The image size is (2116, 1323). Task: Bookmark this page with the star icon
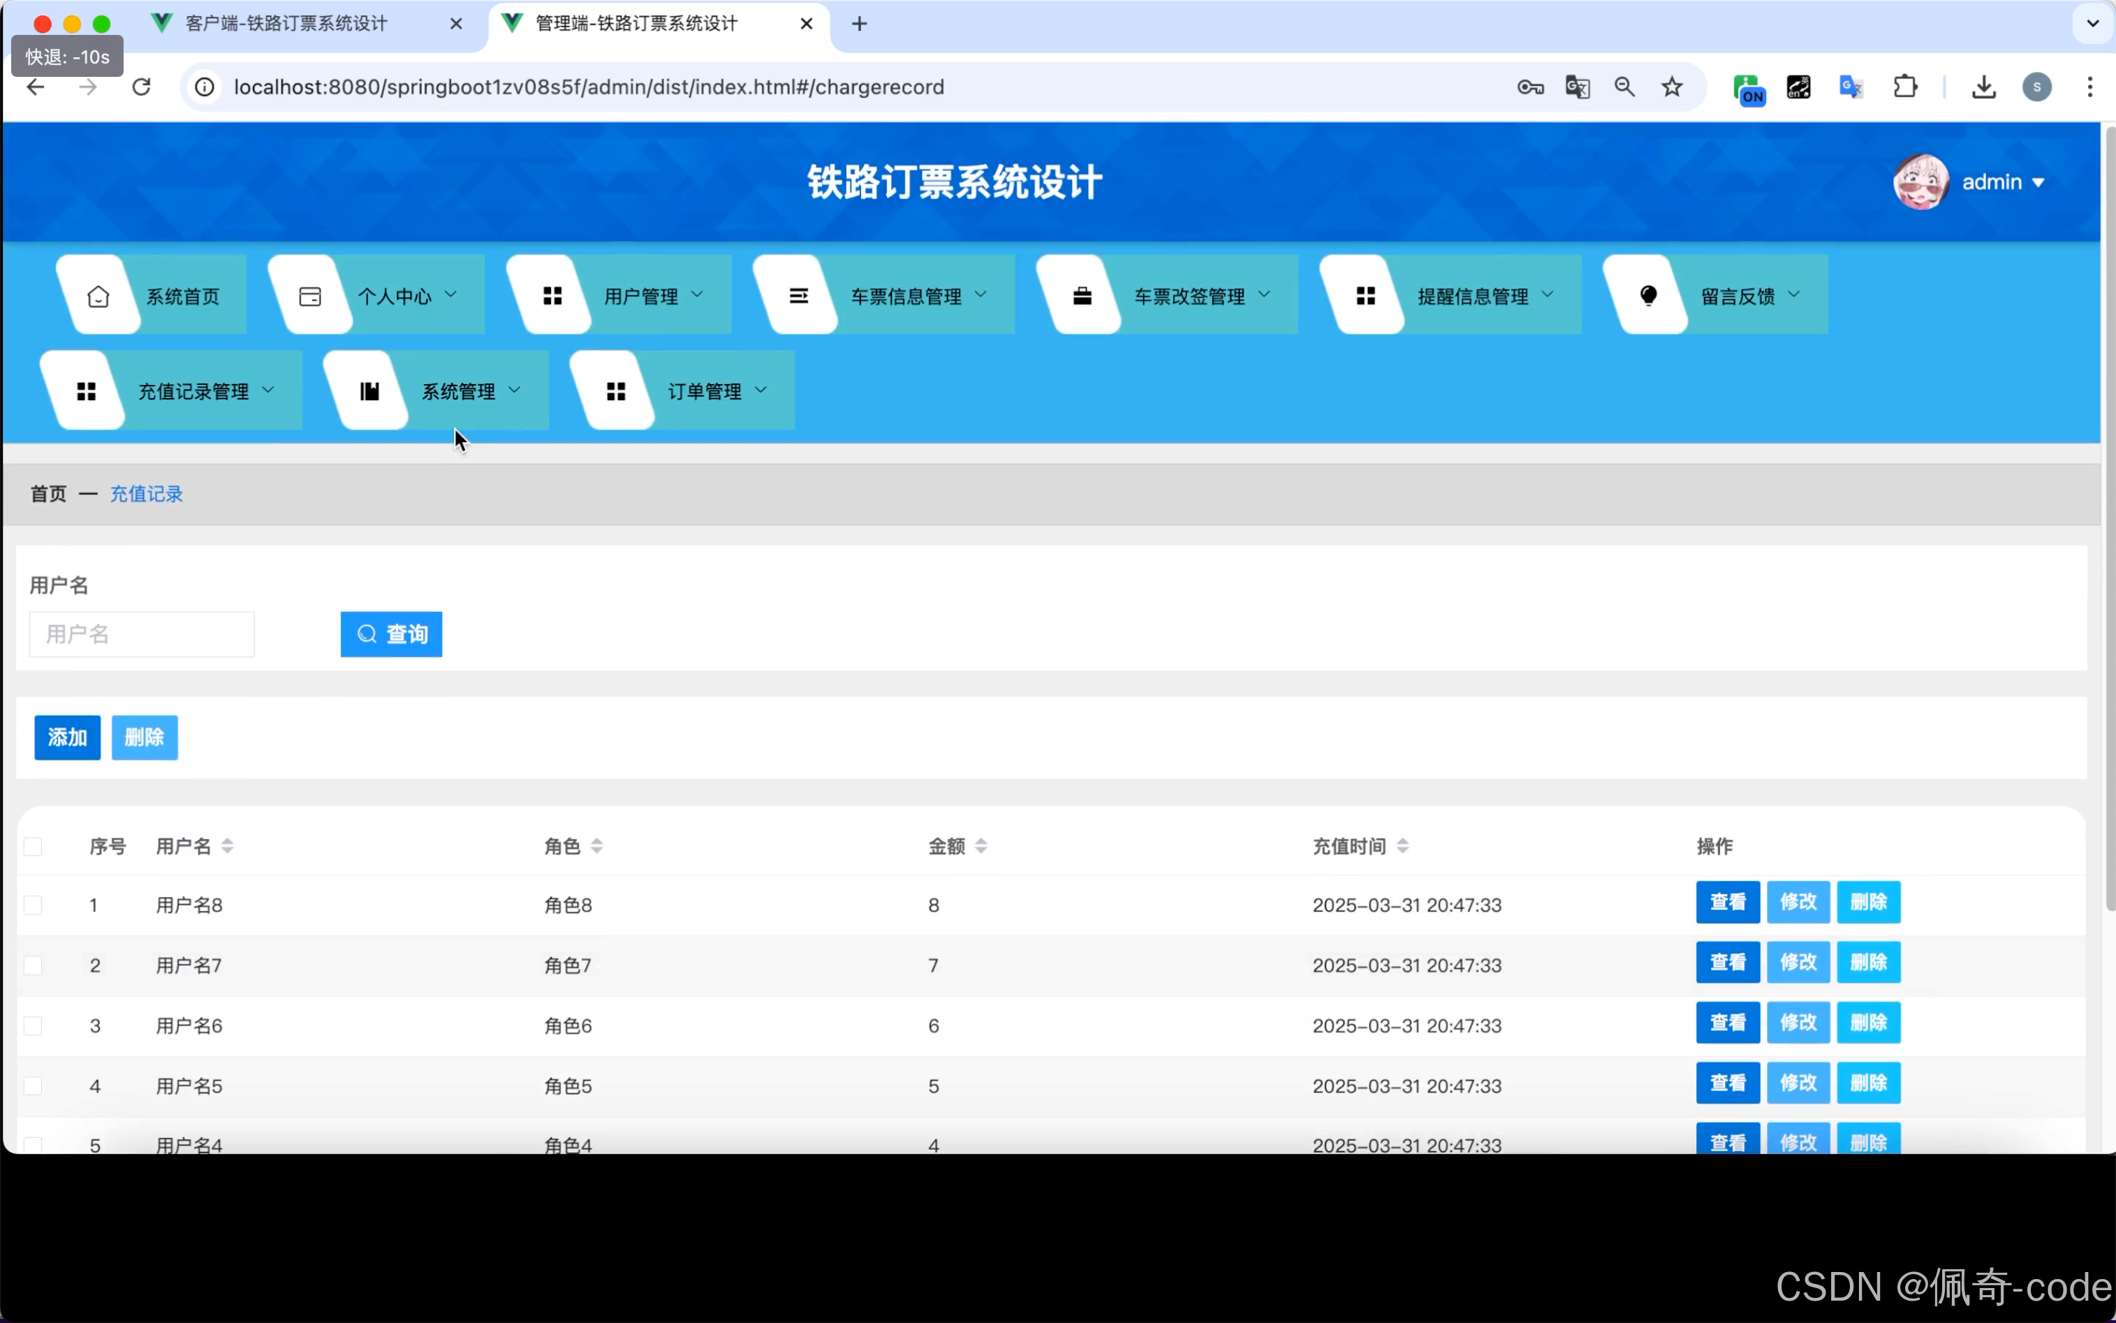1672,87
